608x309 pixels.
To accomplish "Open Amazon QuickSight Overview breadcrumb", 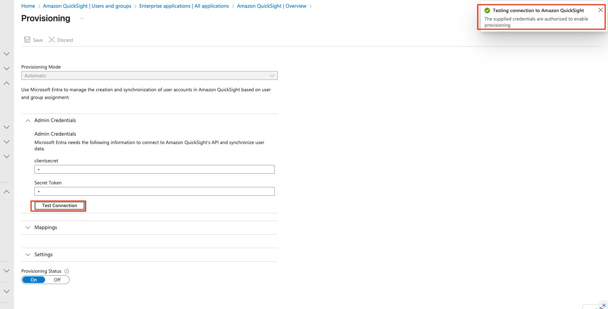I will coord(272,6).
